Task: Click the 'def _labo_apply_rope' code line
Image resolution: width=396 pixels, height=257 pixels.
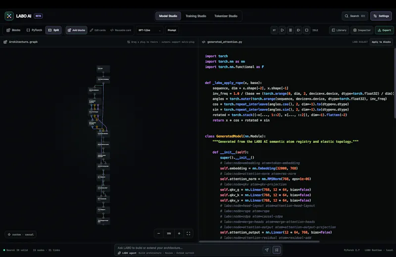Action: pyautogui.click(x=233, y=83)
